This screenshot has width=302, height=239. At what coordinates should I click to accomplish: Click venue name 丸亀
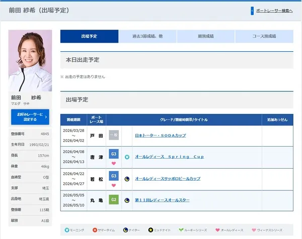click(x=97, y=200)
